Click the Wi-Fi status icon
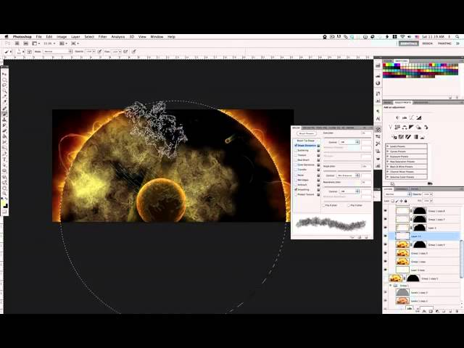 click(402, 37)
